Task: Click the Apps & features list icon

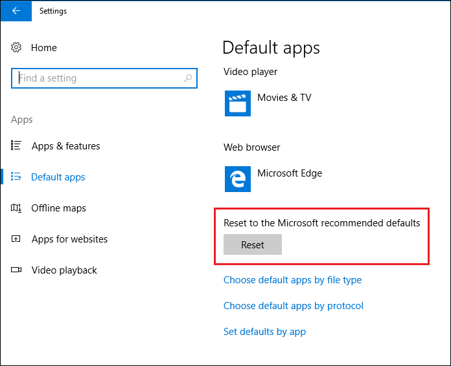Action: (x=16, y=145)
